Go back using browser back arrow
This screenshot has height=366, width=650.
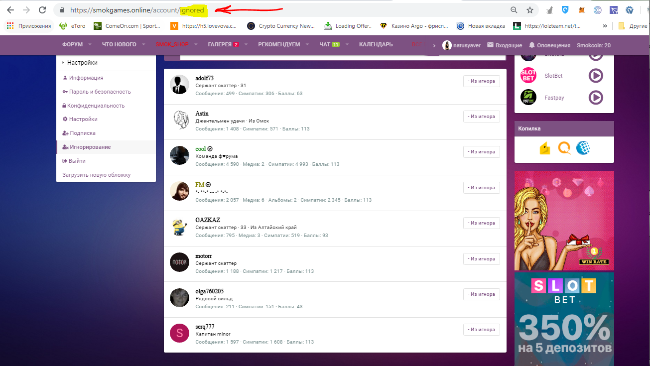click(x=10, y=10)
